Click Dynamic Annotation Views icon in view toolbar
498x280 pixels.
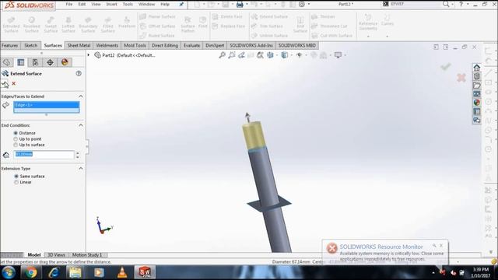(261, 55)
